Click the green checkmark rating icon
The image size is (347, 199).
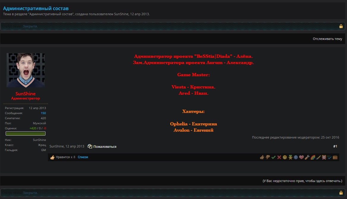coord(273,157)
